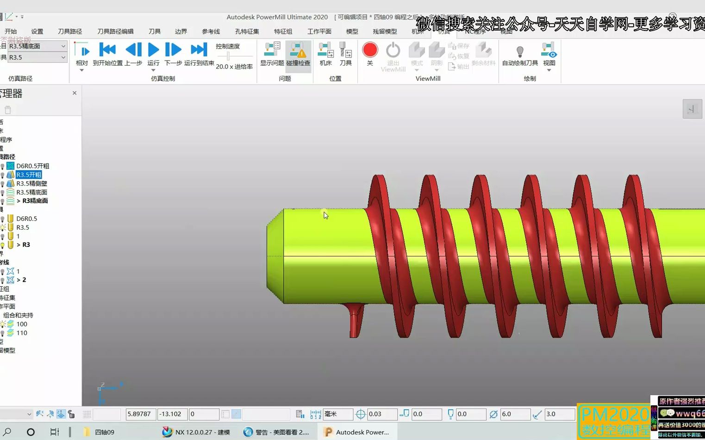Toggle lightbulb for R3.5精底面 toolpath
The width and height of the screenshot is (705, 440).
(2, 193)
